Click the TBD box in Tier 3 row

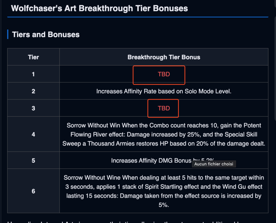pos(163,108)
